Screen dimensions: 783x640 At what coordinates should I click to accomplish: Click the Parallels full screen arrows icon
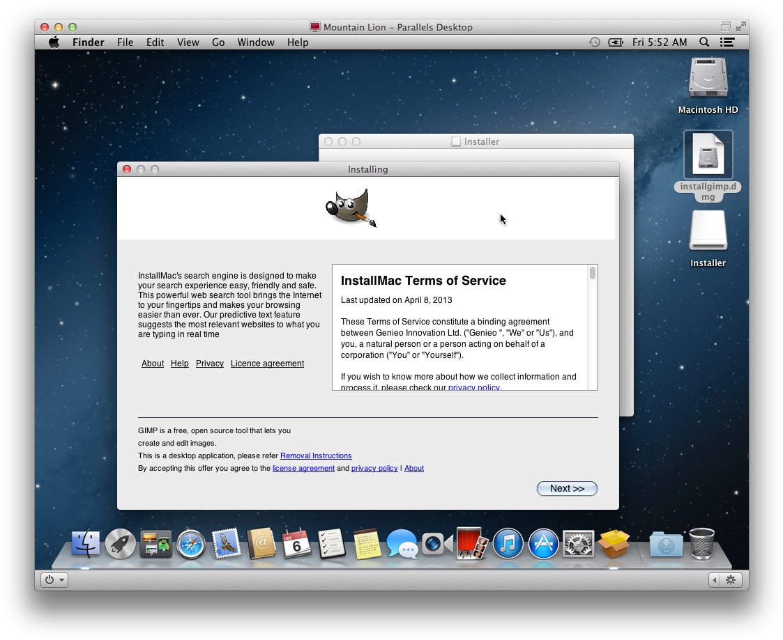pyautogui.click(x=741, y=27)
